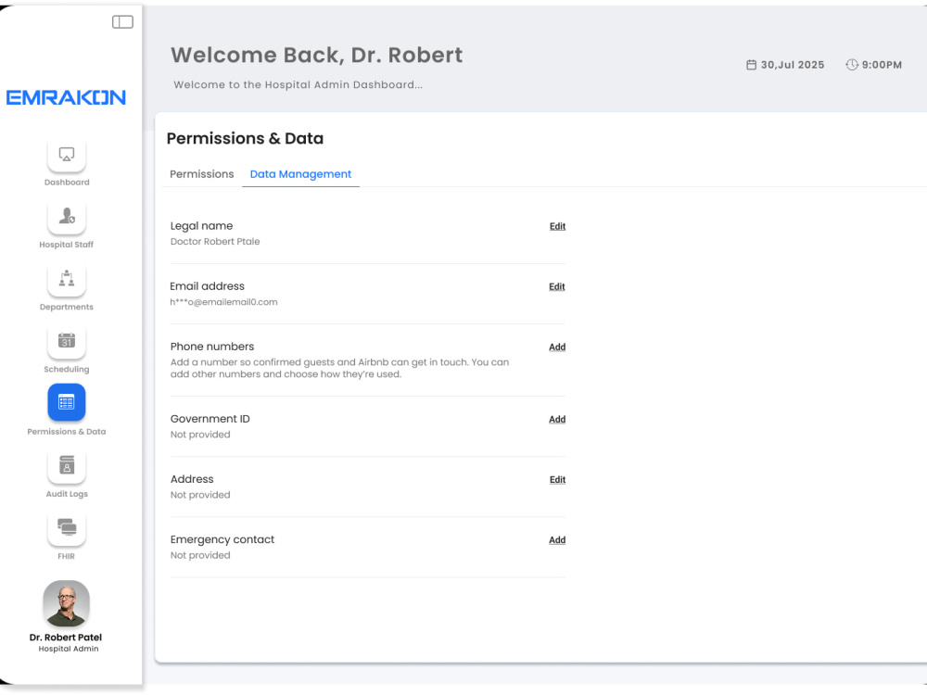Click Not provided under Government ID
Screen dimensions: 927x695
[200, 435]
